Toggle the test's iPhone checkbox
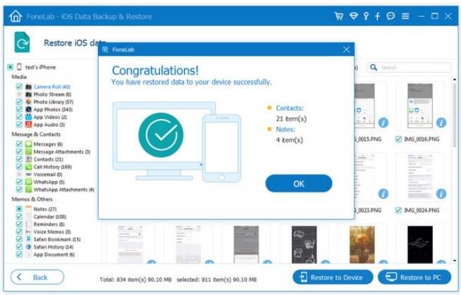 11,67
